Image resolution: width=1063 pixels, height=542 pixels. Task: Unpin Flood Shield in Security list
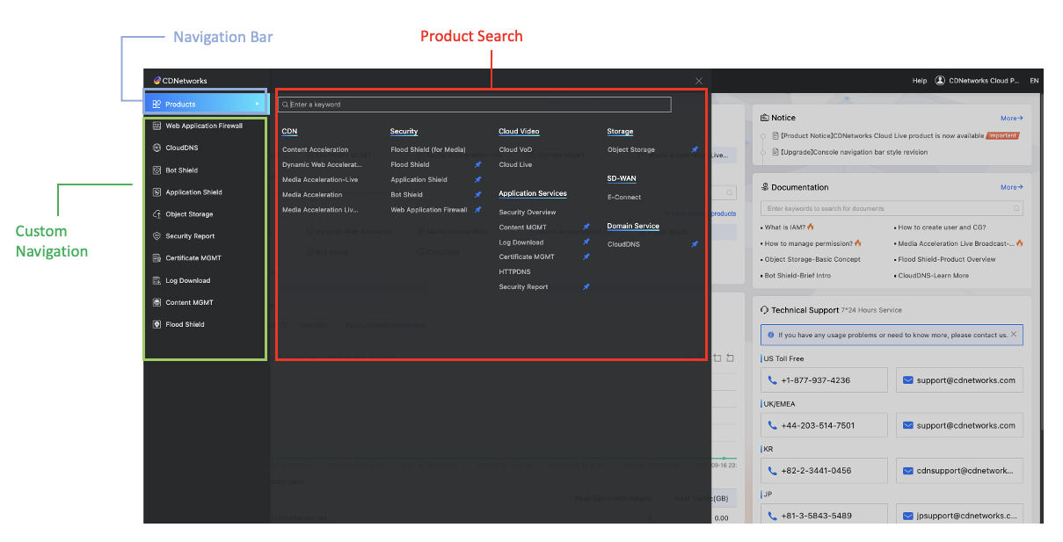pos(477,164)
